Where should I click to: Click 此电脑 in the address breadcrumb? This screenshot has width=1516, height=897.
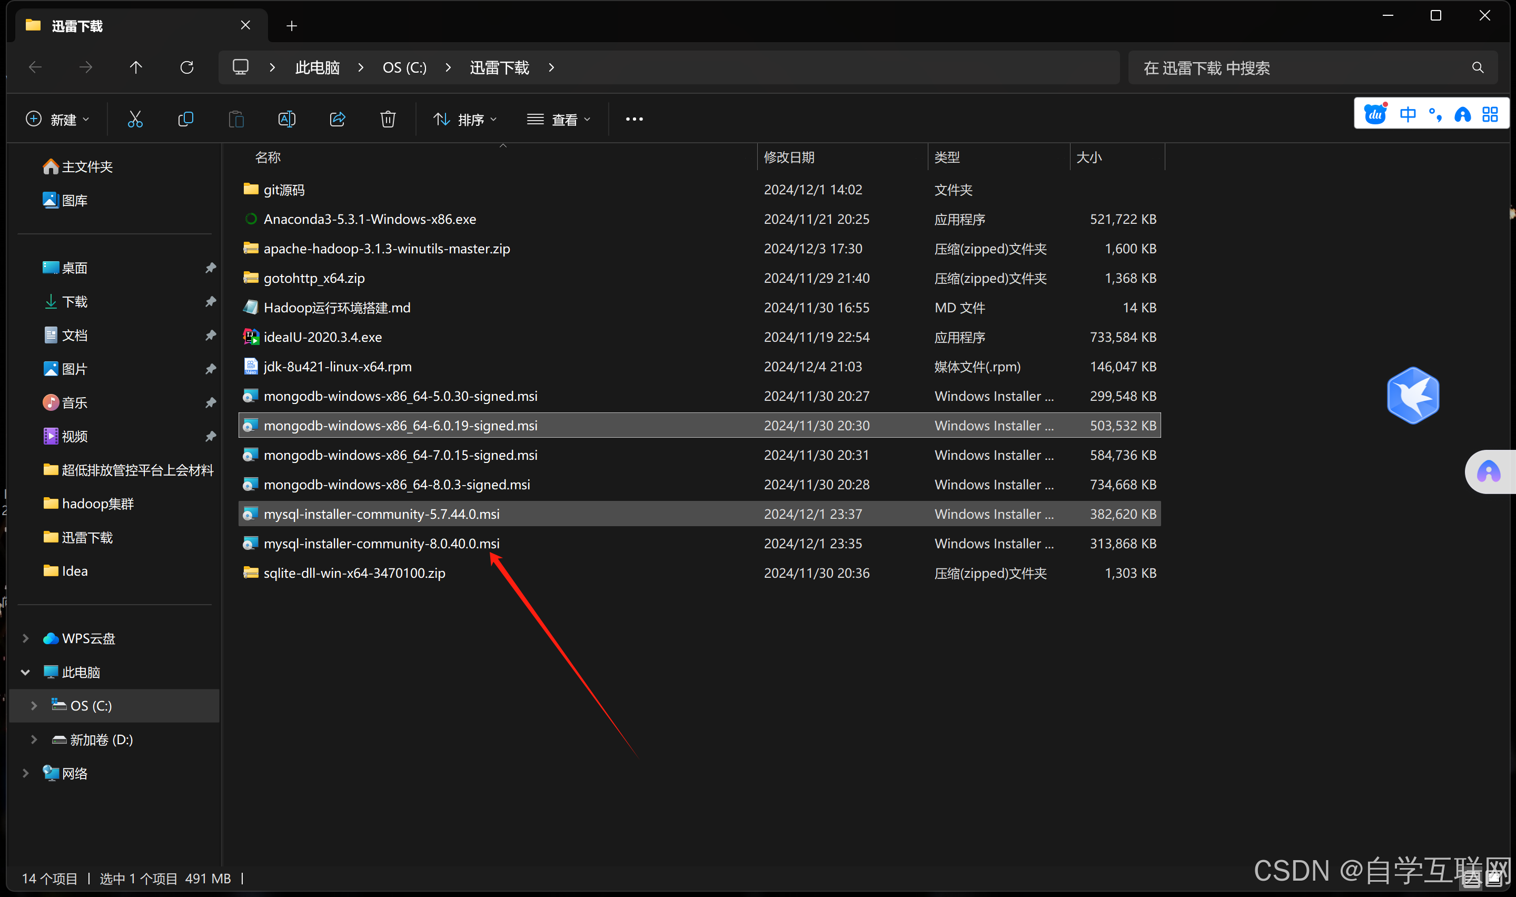point(317,67)
